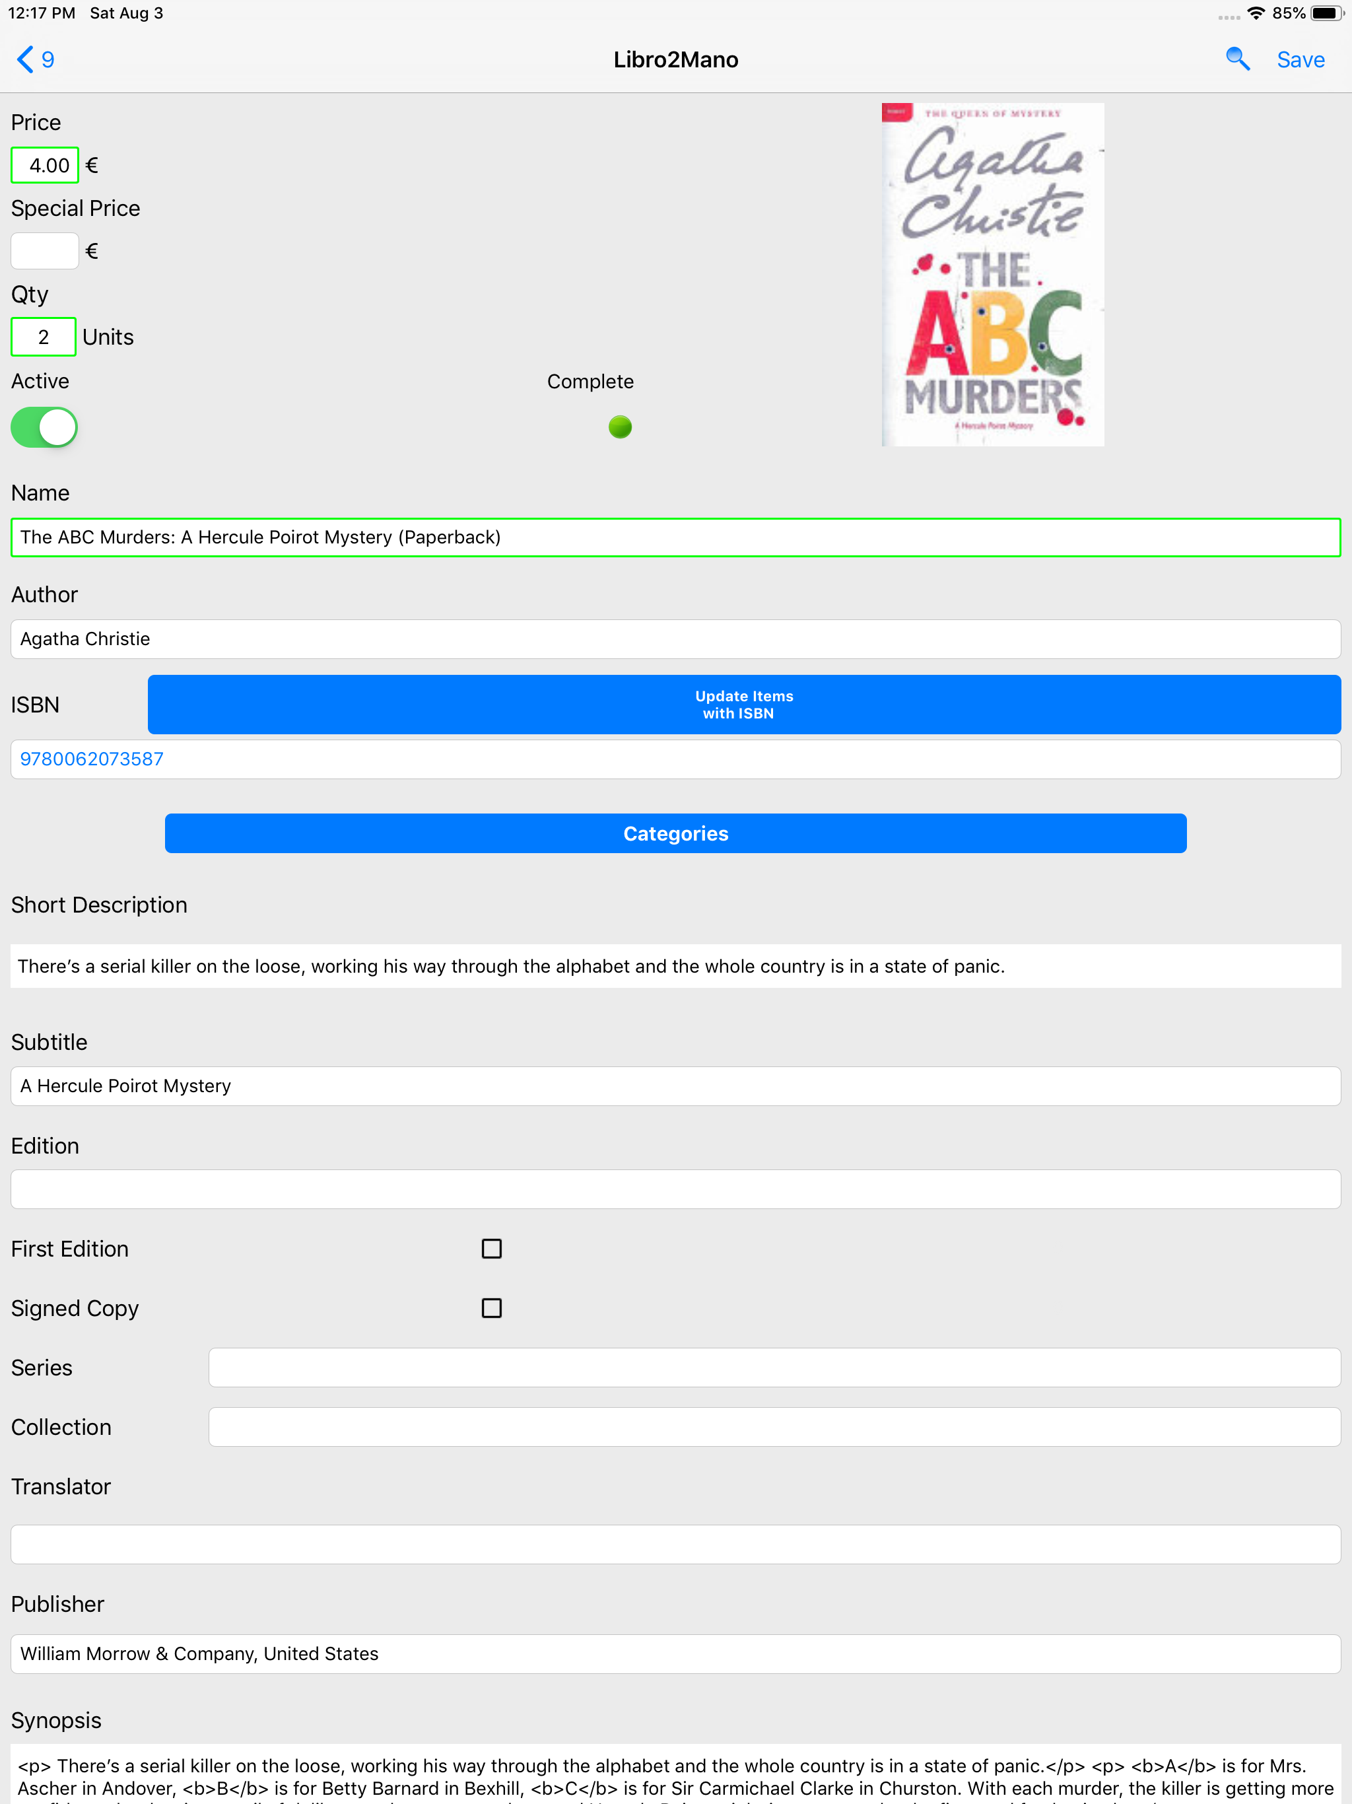Tap the Wi-Fi icon in status bar

(x=1256, y=13)
